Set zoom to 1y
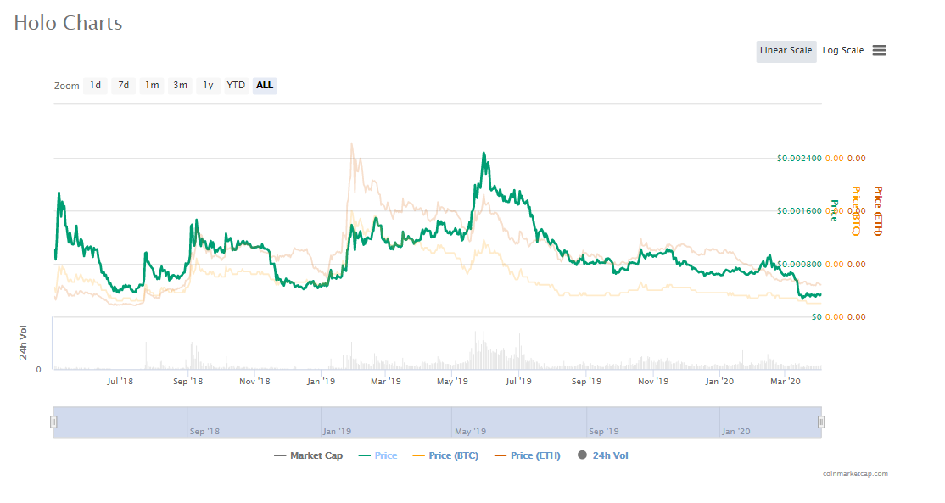The image size is (945, 503). (x=208, y=86)
